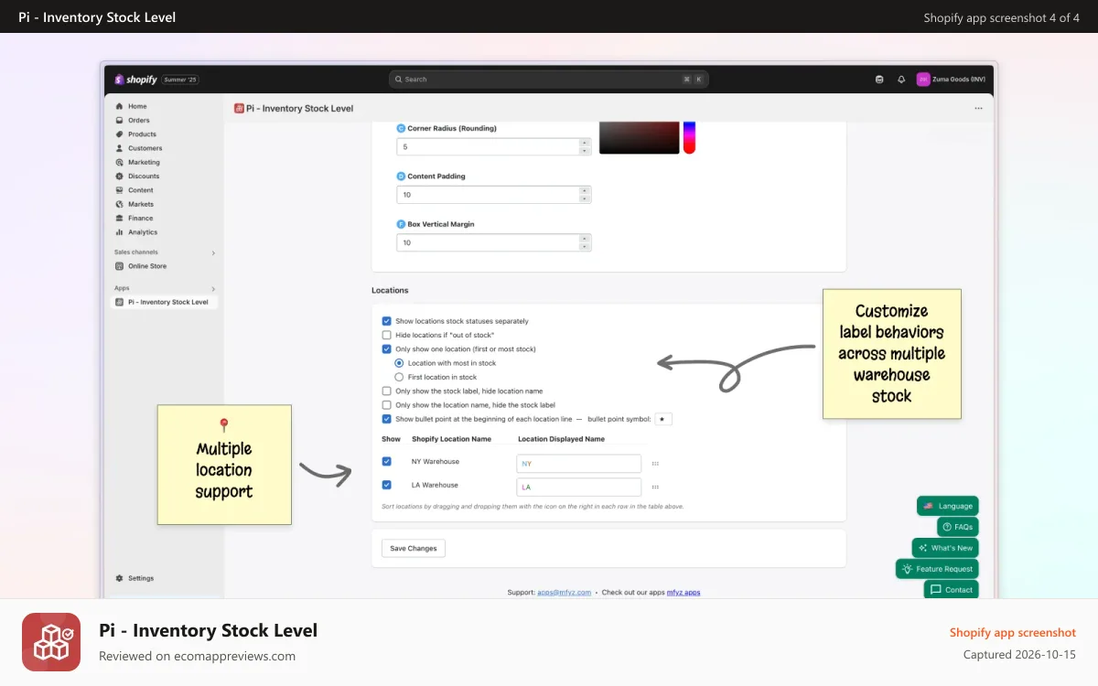Click the Shopify logo in the top bar
This screenshot has height=686, width=1098.
(135, 80)
